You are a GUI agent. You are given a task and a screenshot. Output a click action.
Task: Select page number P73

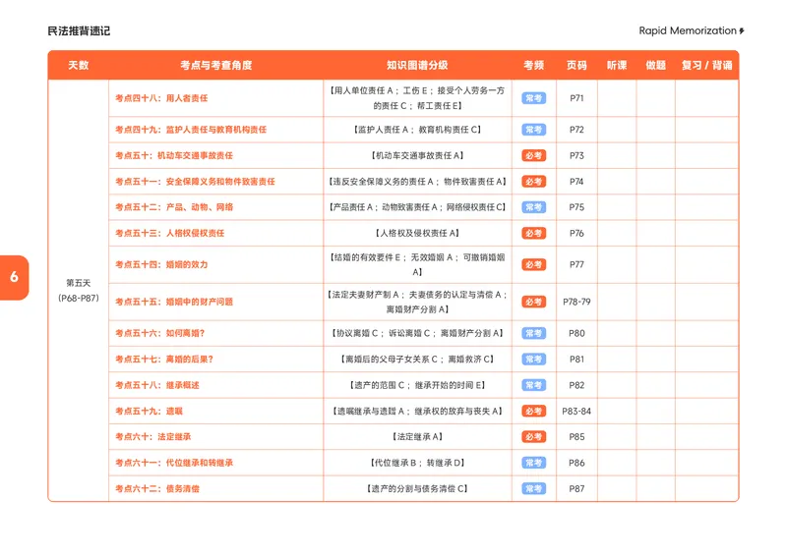(x=576, y=155)
